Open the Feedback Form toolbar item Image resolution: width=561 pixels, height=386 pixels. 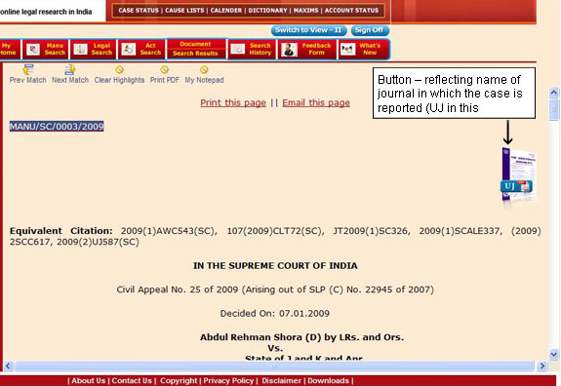coord(307,49)
